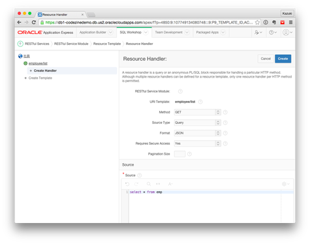Viewport: 310px width, 244px height.
Task: Click the green icon beside employee/list template
Action: [25, 63]
